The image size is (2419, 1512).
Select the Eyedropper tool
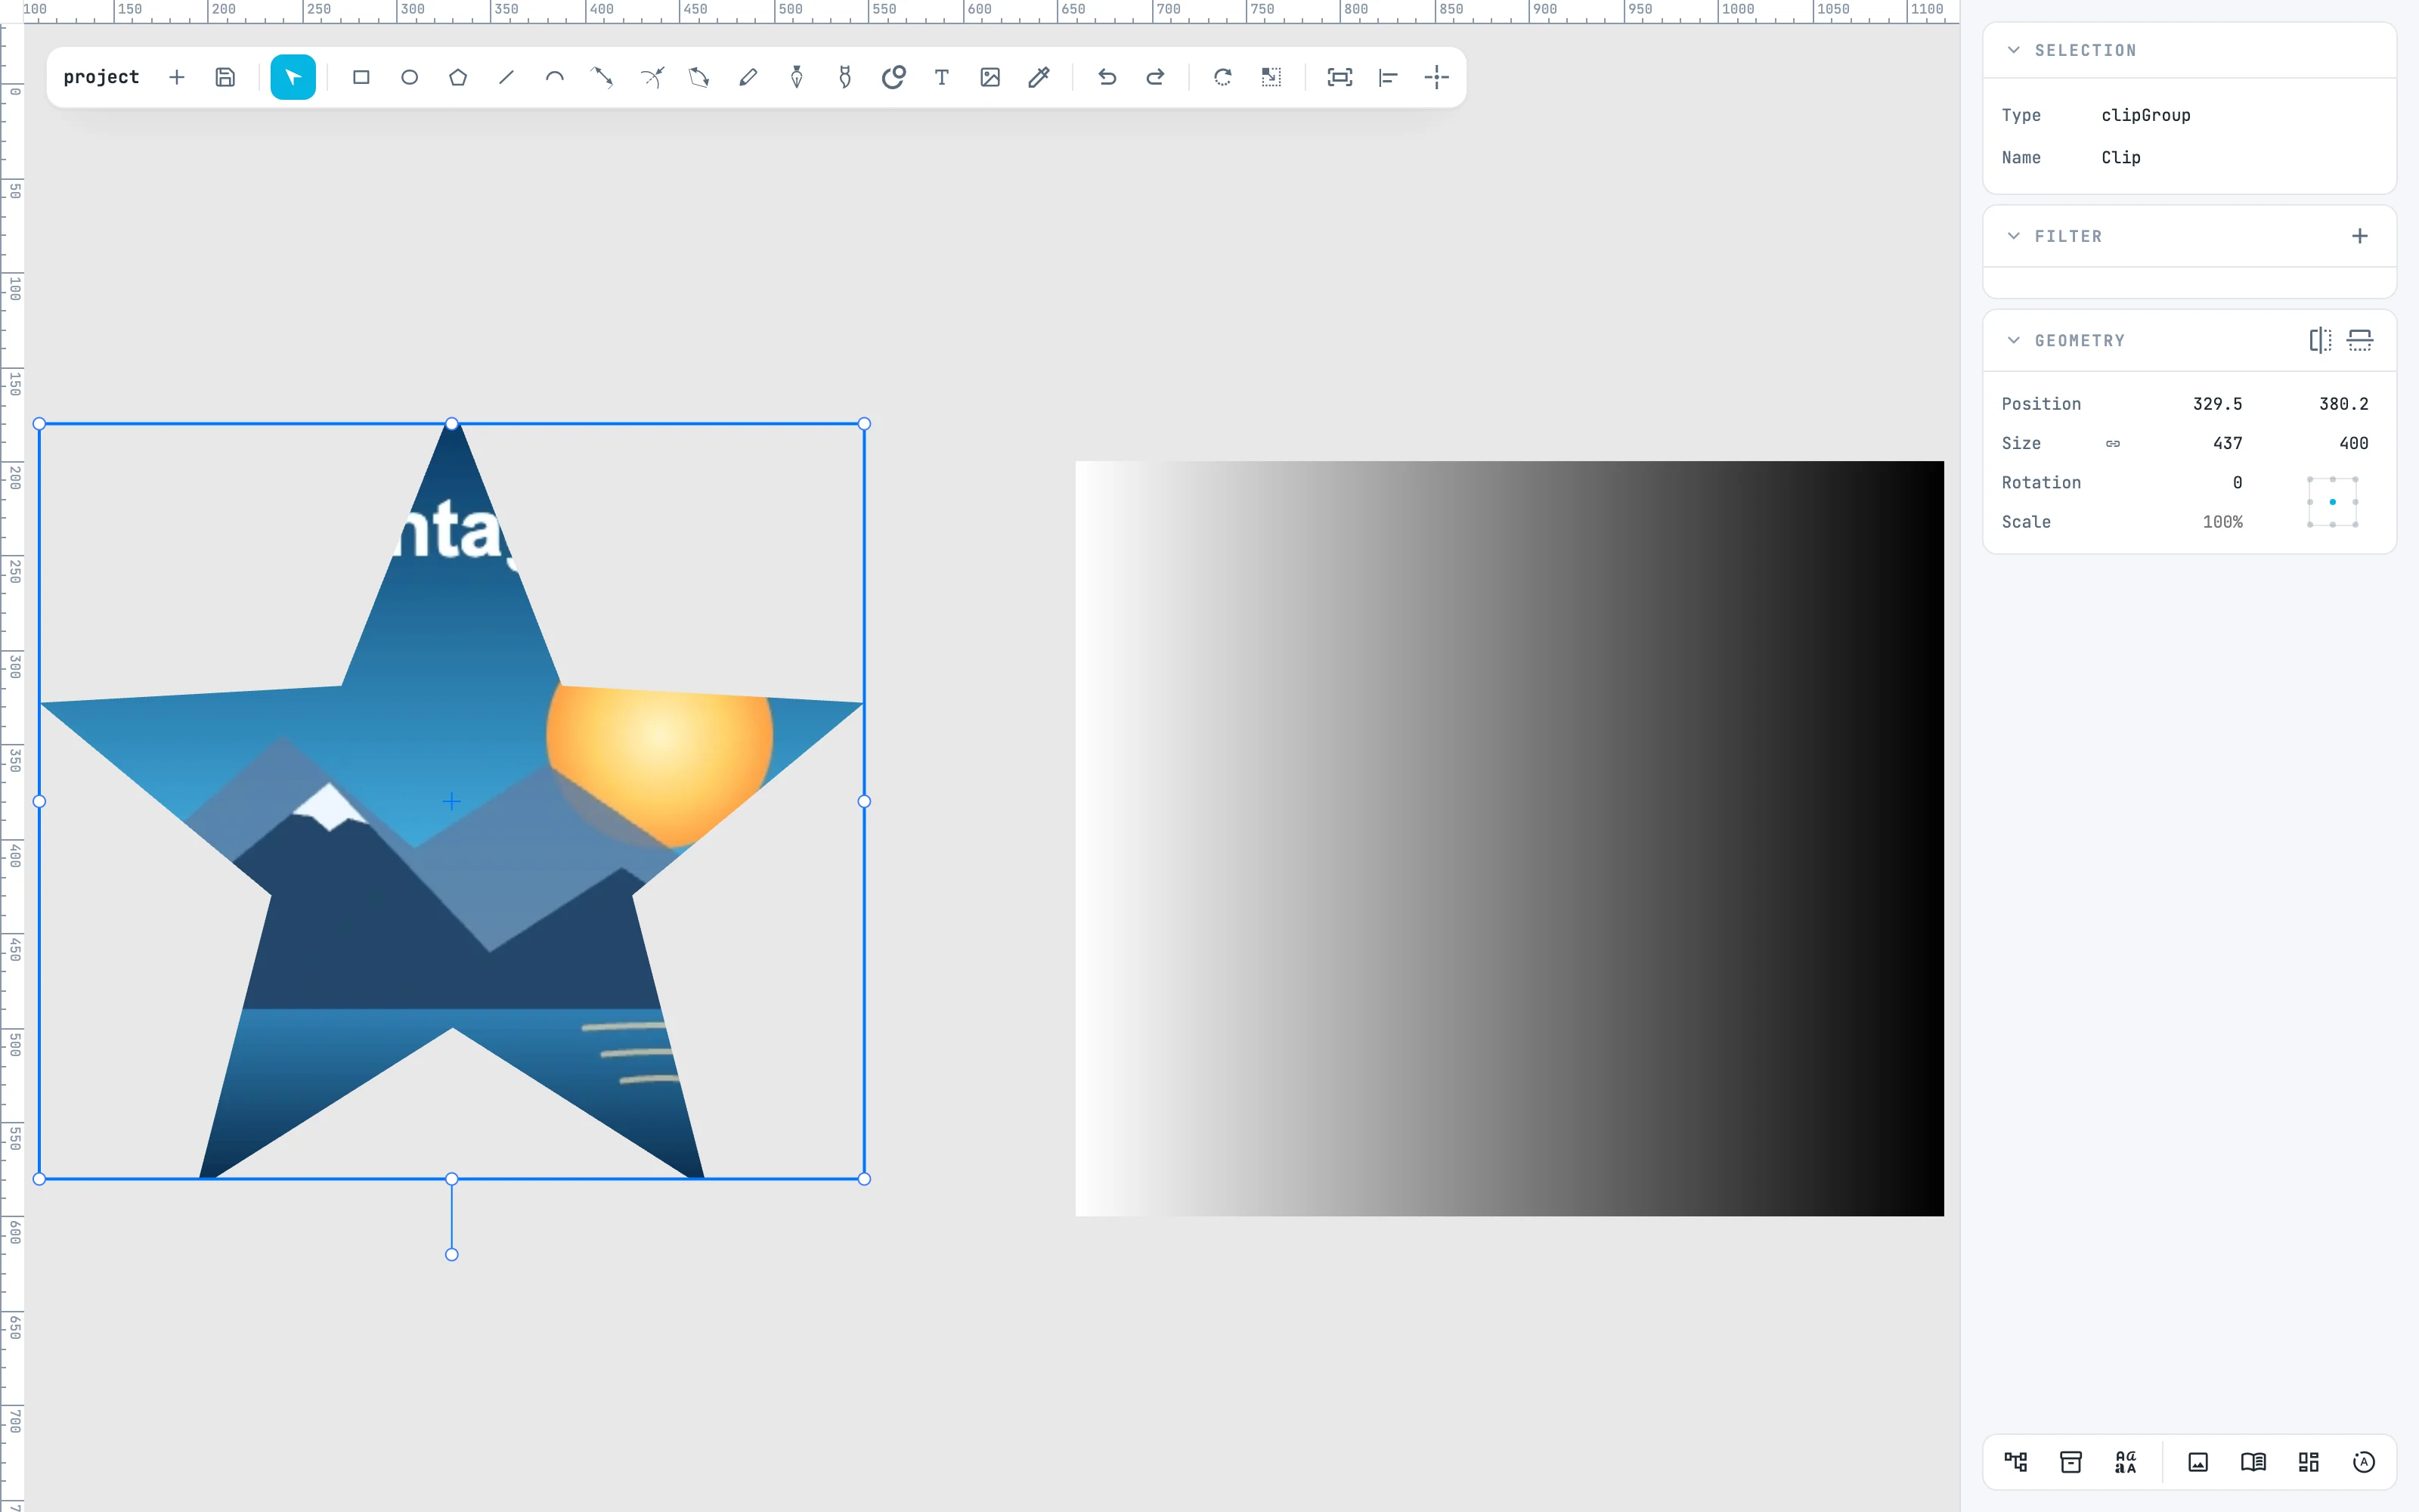pos(1039,77)
